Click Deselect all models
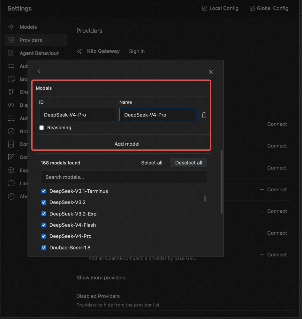Viewport: 302px width, 319px height. coord(189,163)
